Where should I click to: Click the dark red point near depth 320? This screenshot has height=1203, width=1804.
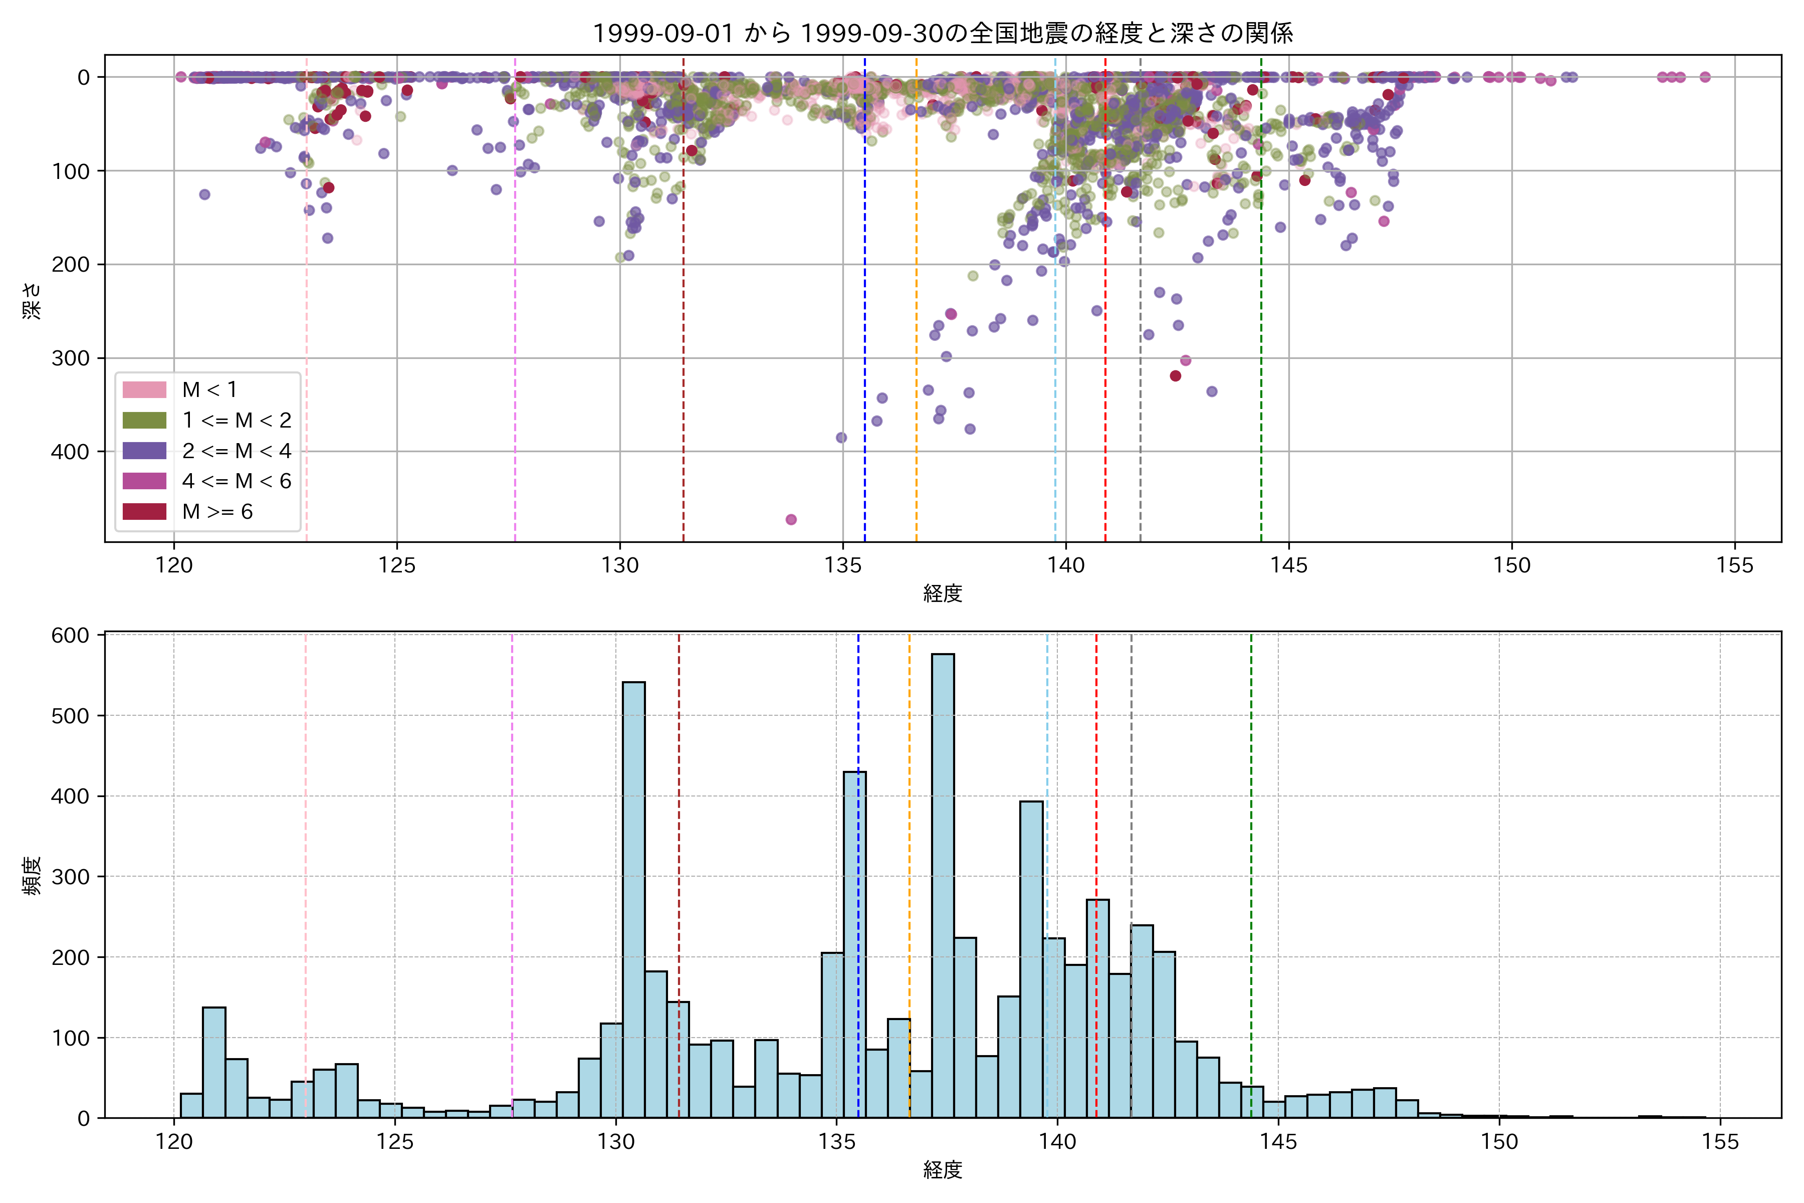pos(1176,376)
